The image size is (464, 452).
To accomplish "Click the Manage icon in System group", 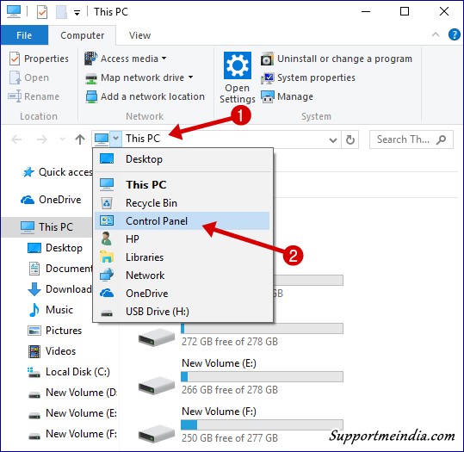I will [268, 96].
